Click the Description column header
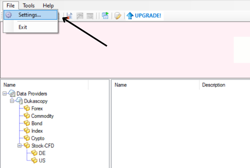The image size is (250, 168). coord(214,85)
